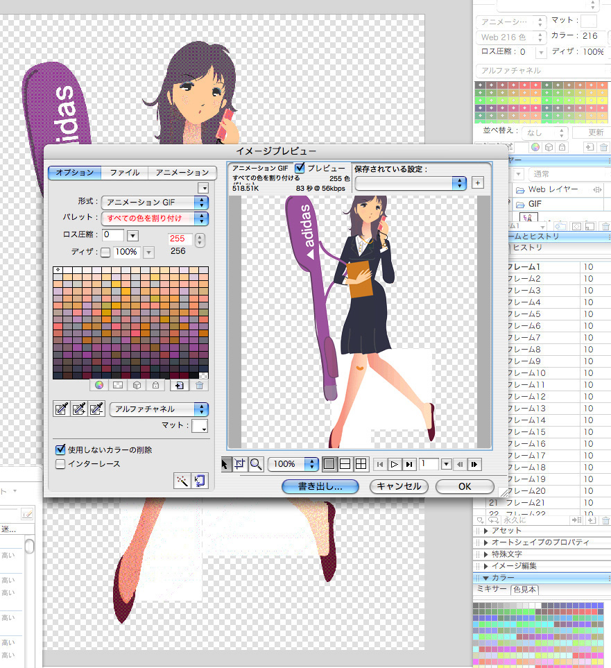
Task: Click the ロス圧縮 value input field
Action: point(113,235)
